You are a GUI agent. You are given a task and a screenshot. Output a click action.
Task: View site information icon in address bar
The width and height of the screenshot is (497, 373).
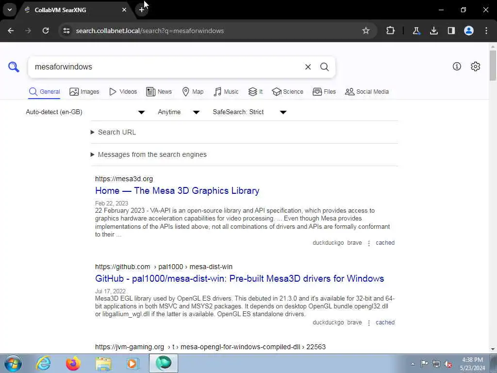point(66,31)
